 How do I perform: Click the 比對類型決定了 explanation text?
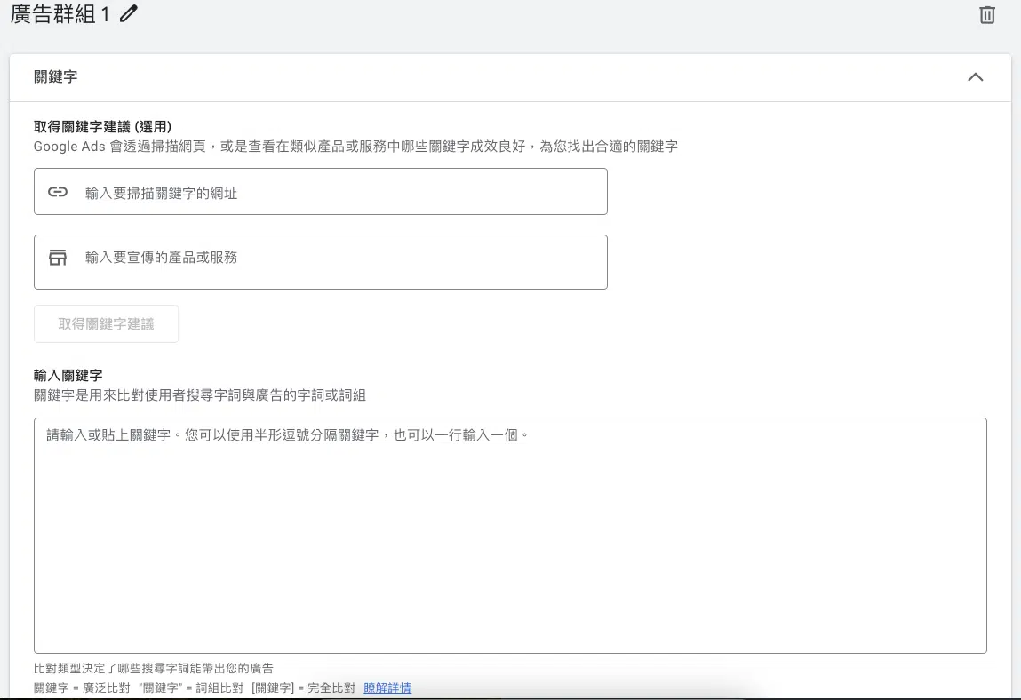coord(153,668)
